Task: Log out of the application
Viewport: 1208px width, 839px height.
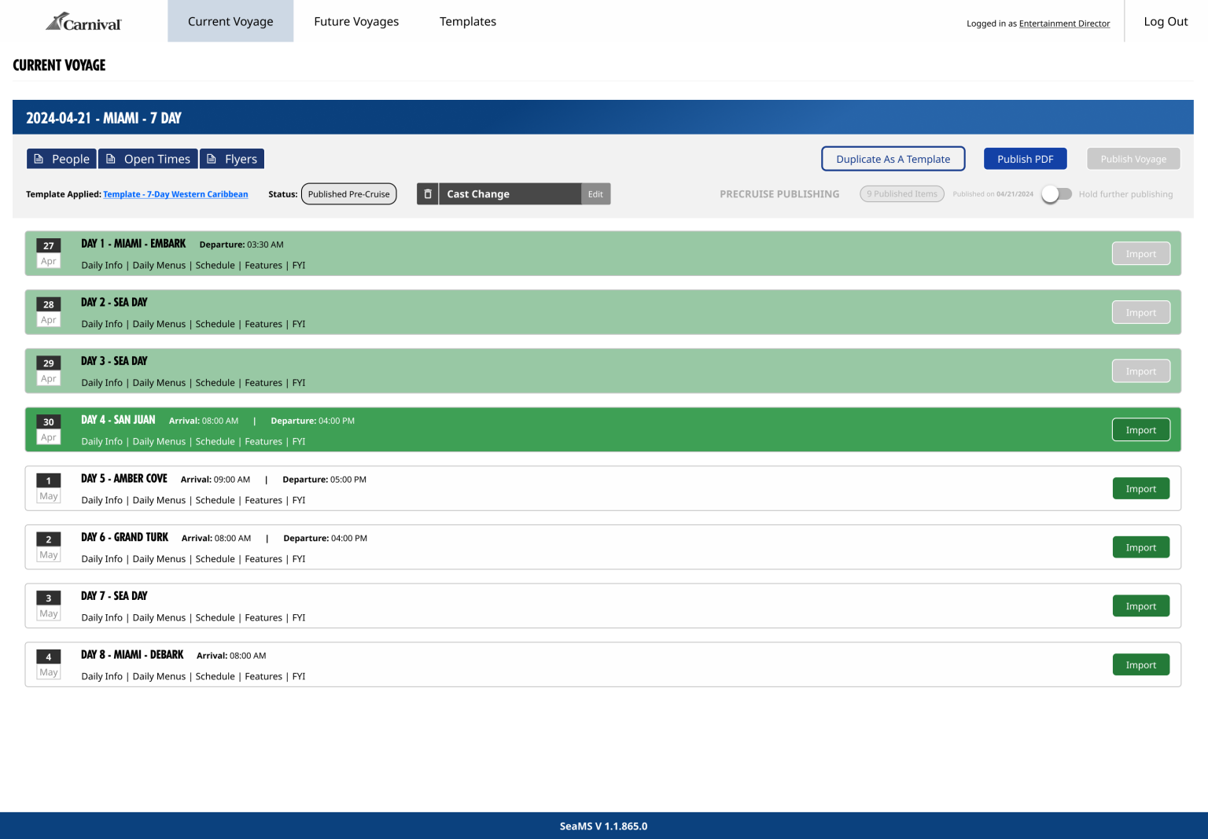Action: click(x=1166, y=21)
